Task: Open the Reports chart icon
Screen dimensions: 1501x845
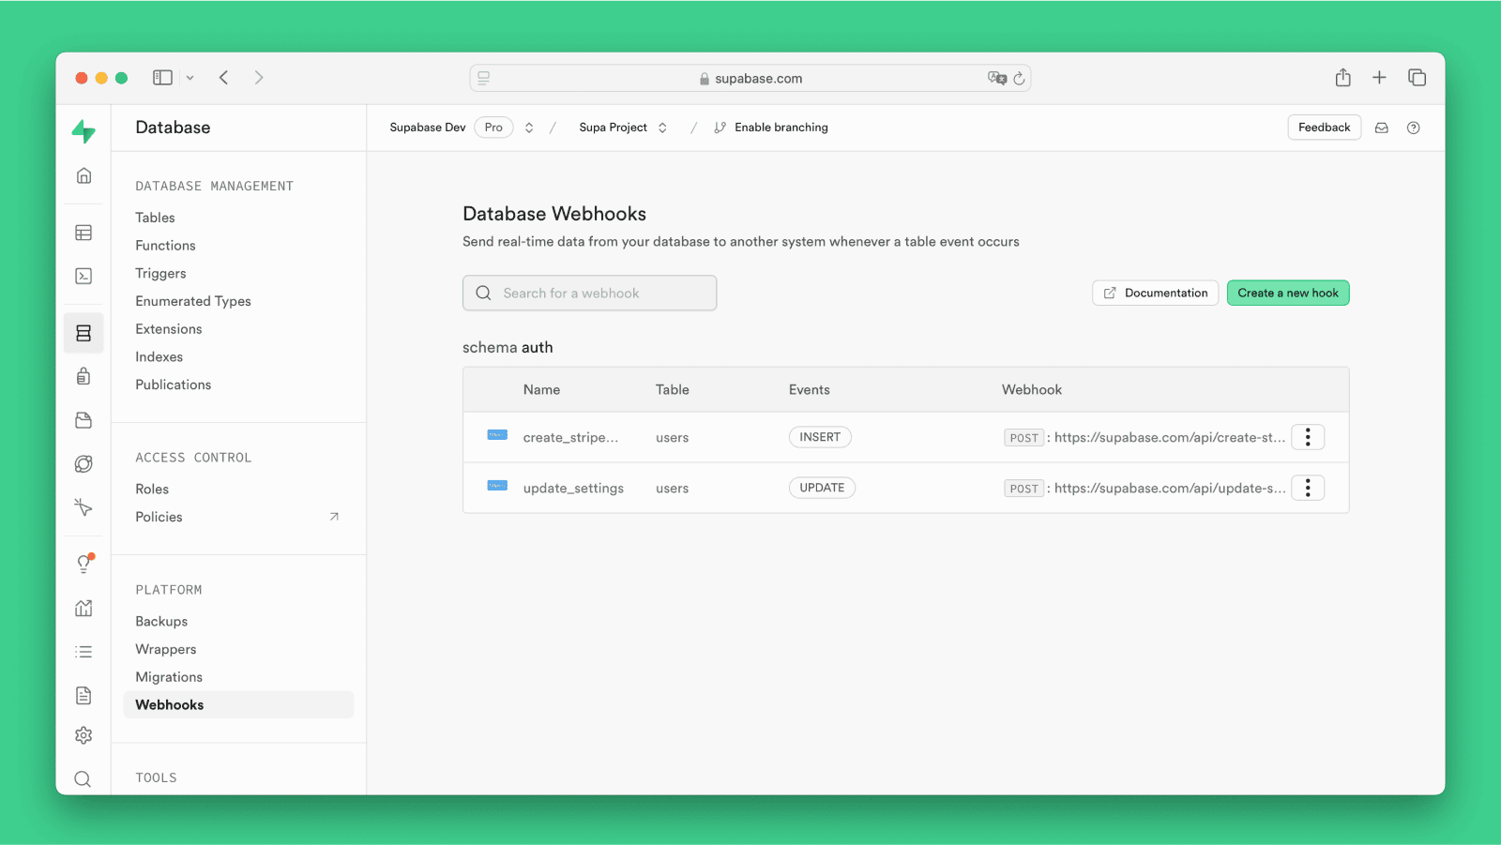Action: tap(83, 608)
